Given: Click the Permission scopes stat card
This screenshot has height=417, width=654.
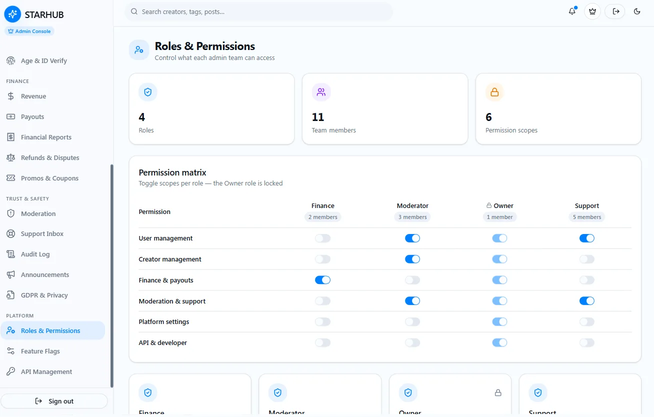Looking at the screenshot, I should pyautogui.click(x=558, y=109).
